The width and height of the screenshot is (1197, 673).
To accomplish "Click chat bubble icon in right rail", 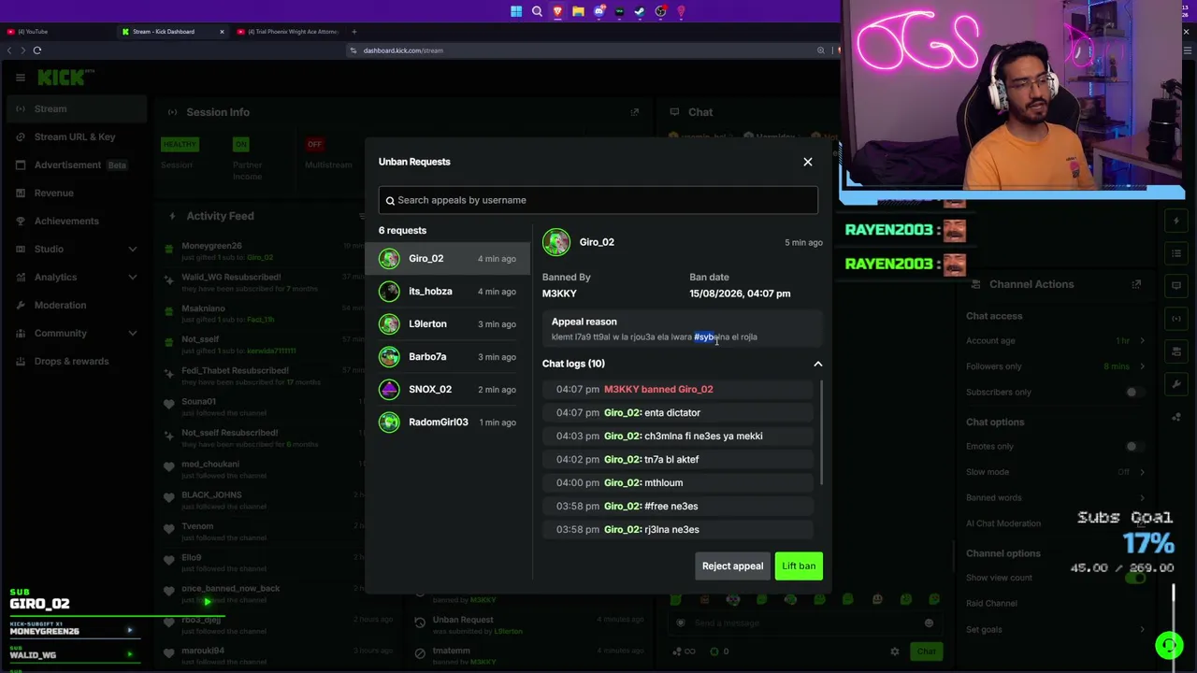I will 1176,285.
